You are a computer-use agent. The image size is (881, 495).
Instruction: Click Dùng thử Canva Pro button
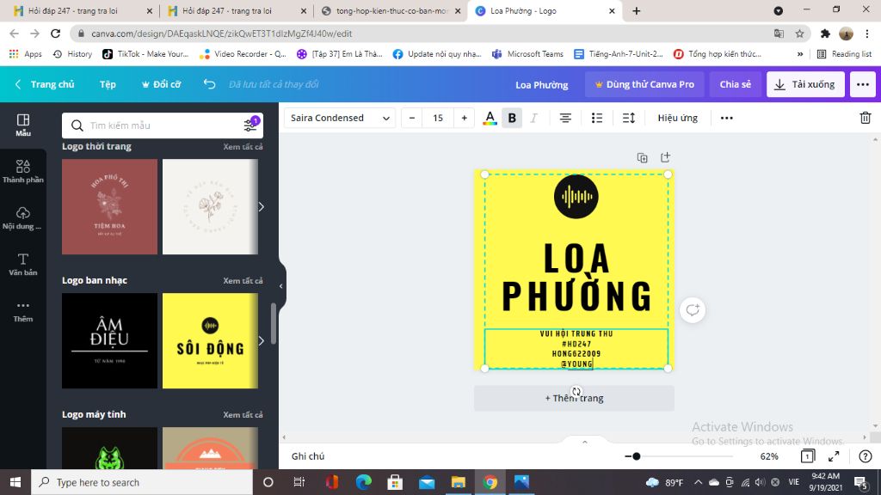(644, 84)
